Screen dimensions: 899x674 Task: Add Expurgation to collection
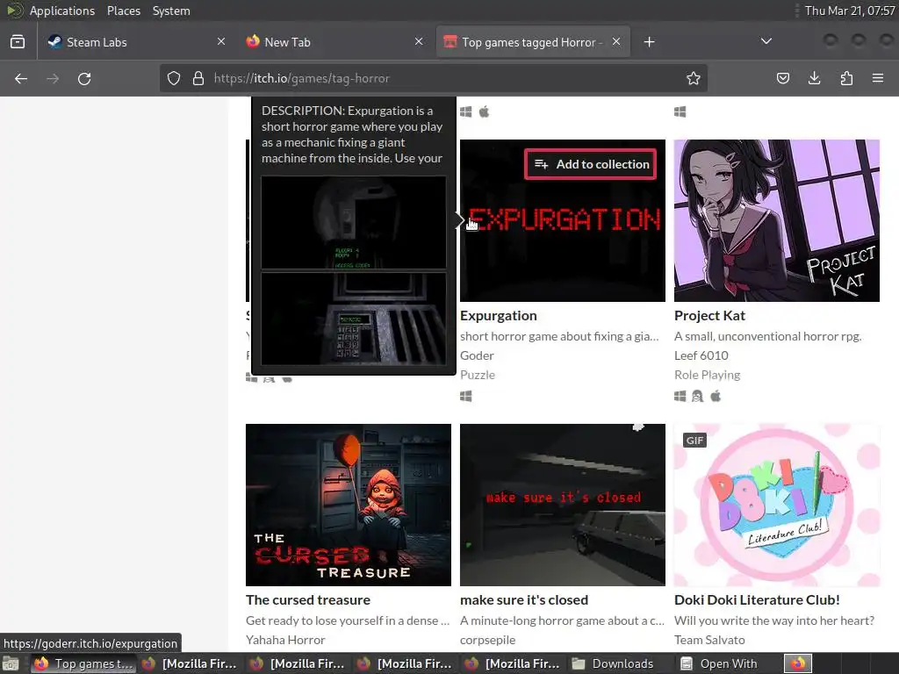tap(591, 164)
